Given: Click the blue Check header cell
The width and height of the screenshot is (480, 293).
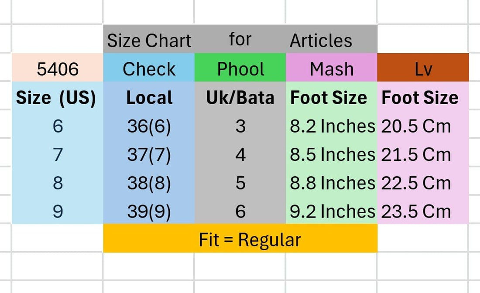Looking at the screenshot, I should 149,69.
